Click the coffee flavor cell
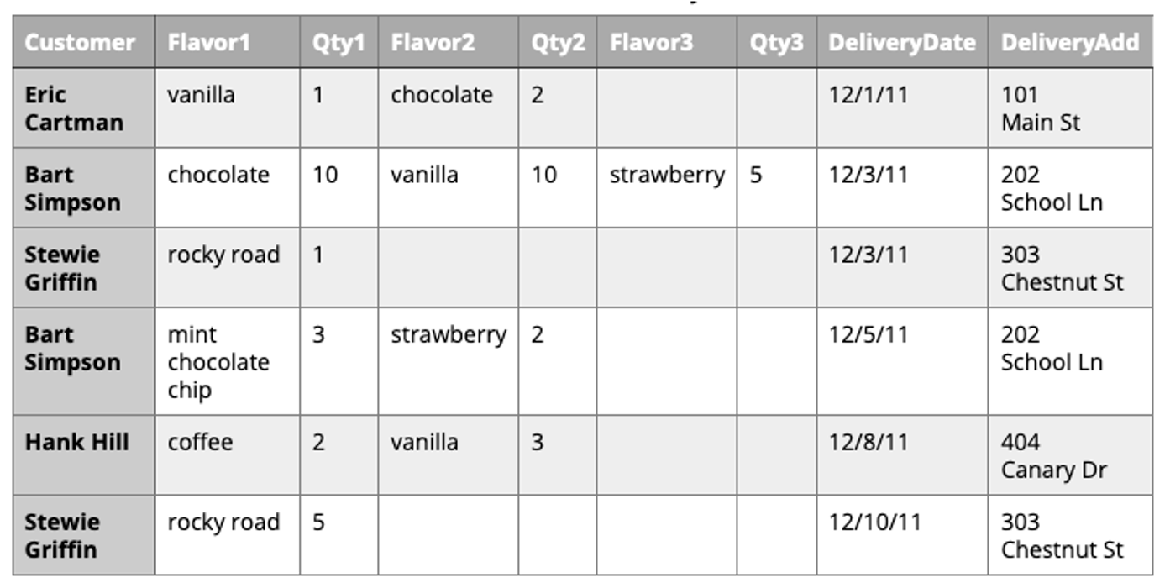Screen dimensions: 1165x588 pos(201,443)
